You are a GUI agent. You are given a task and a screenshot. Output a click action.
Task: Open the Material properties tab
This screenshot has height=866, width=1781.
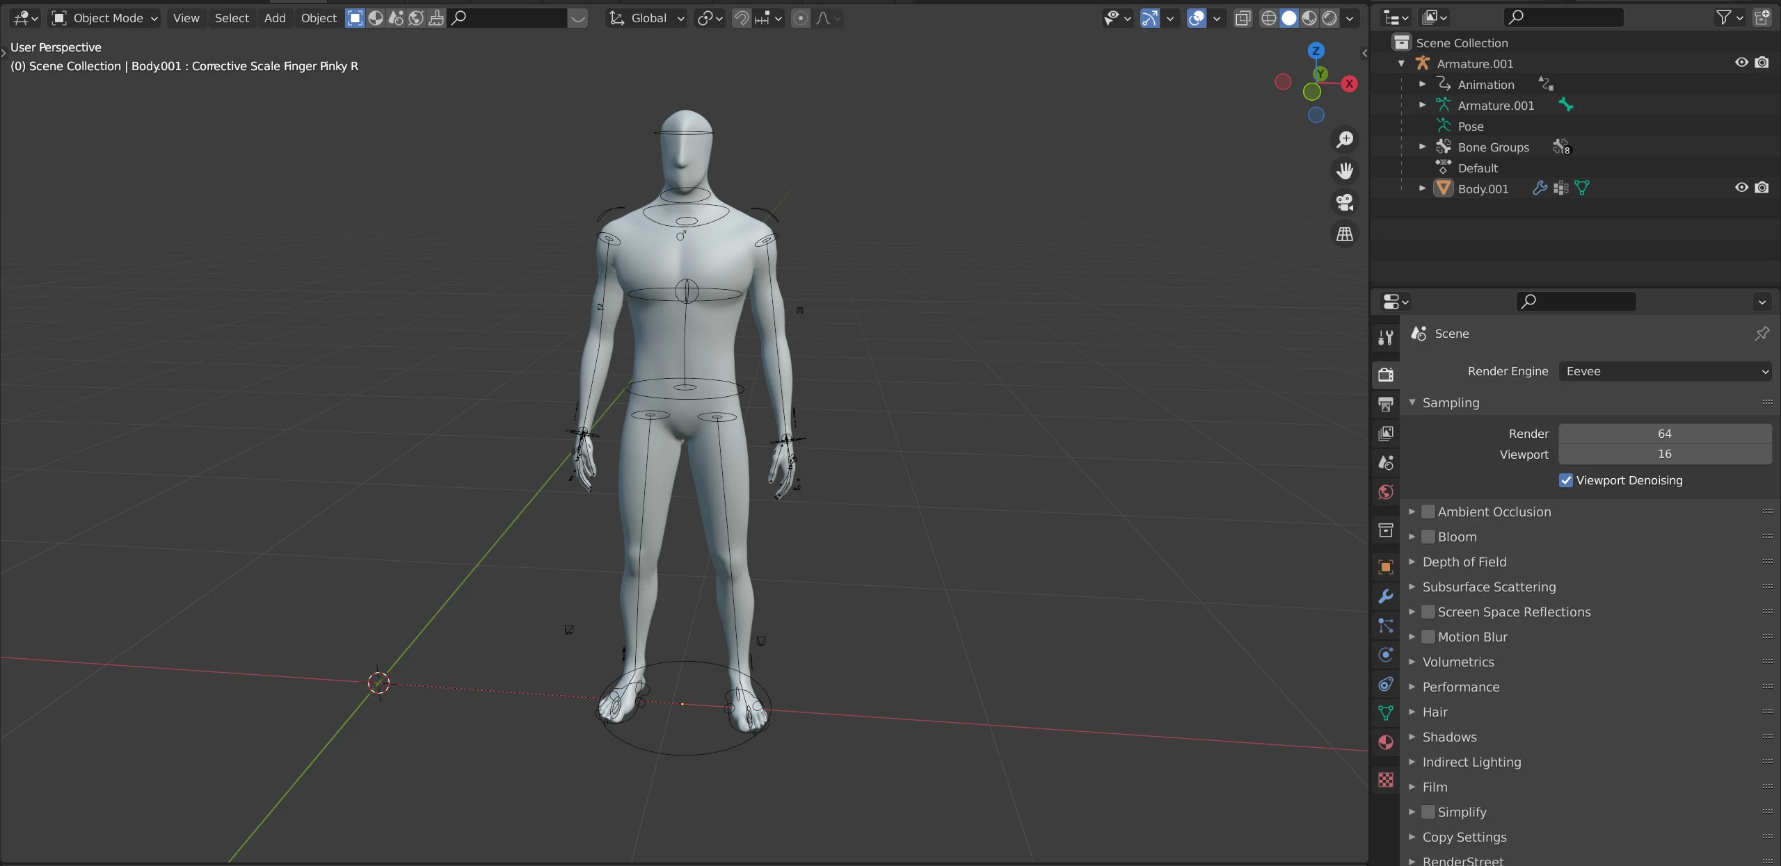click(1385, 742)
